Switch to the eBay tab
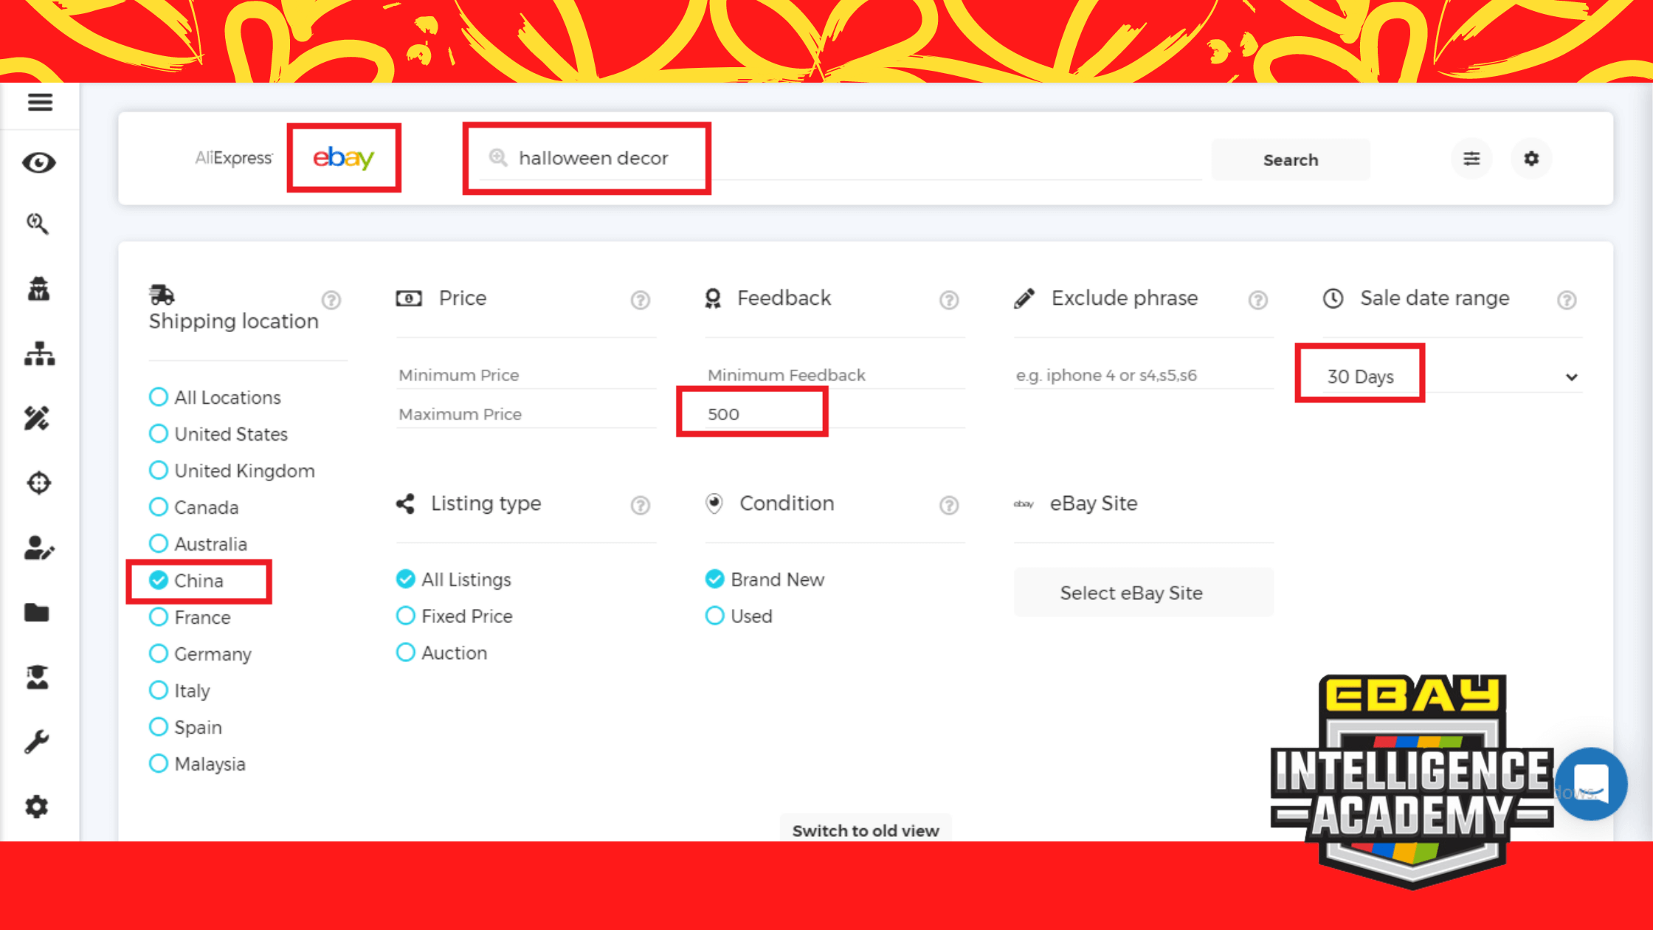Screen dimensions: 1653x930 pyautogui.click(x=344, y=158)
